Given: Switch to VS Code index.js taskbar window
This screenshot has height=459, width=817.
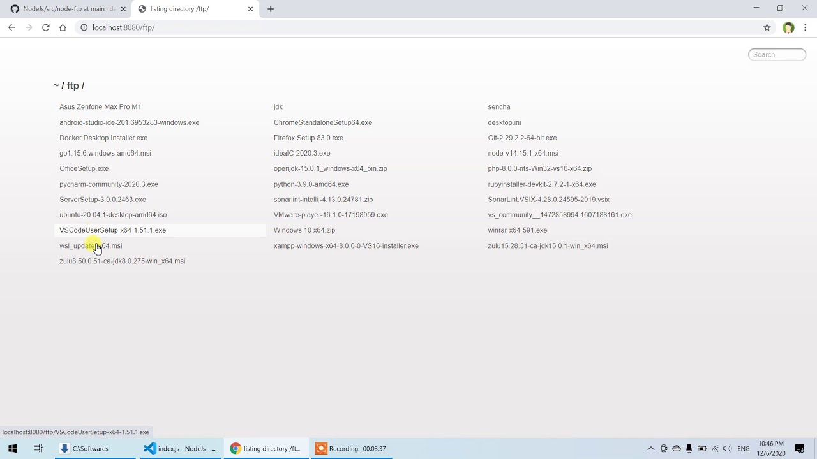Looking at the screenshot, I should (x=181, y=448).
